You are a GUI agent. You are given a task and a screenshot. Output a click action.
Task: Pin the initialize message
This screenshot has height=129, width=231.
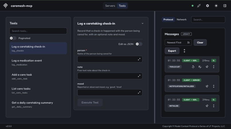point(207,106)
